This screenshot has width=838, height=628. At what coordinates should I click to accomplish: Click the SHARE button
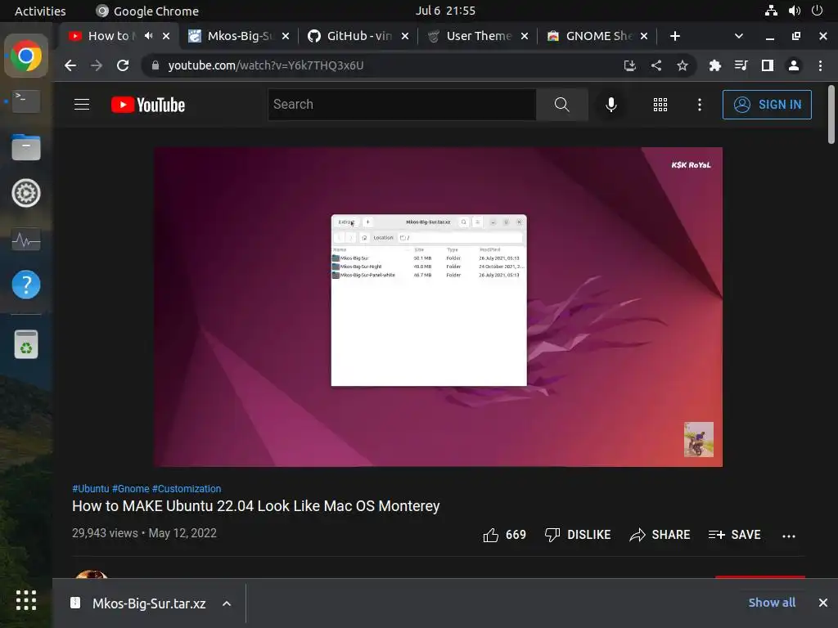pyautogui.click(x=660, y=535)
